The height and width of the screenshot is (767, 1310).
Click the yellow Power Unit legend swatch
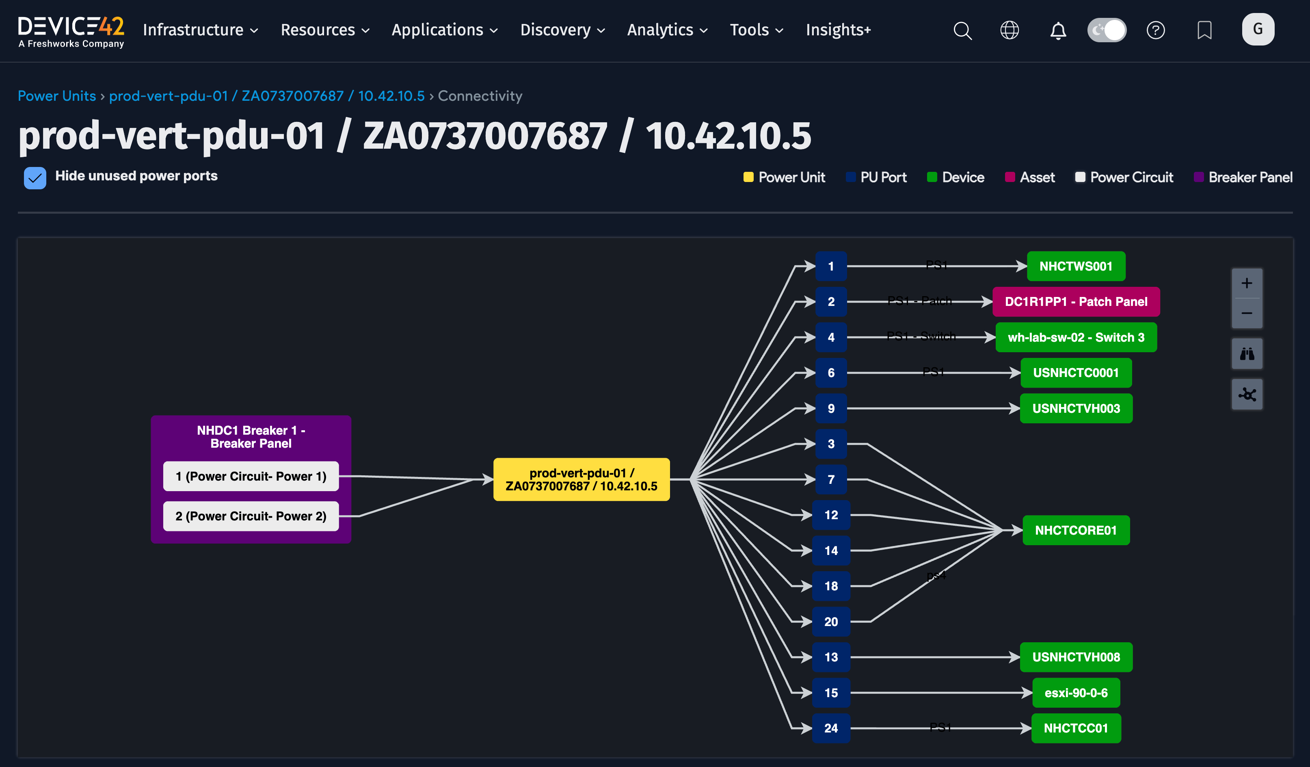click(748, 177)
